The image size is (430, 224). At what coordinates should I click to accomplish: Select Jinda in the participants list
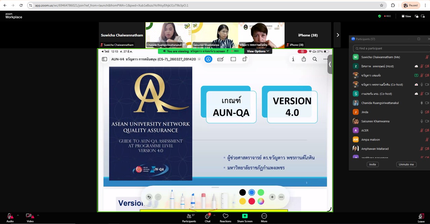pyautogui.click(x=365, y=112)
